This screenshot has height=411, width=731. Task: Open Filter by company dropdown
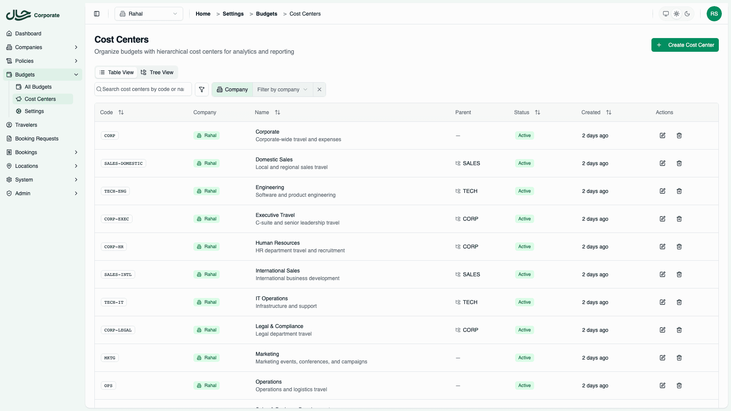(282, 89)
